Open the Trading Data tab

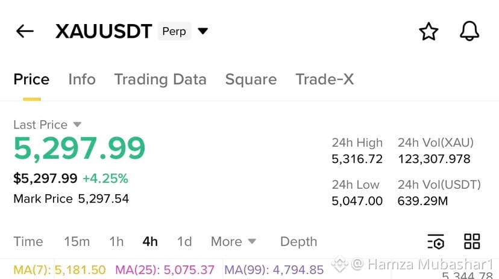[x=160, y=79]
